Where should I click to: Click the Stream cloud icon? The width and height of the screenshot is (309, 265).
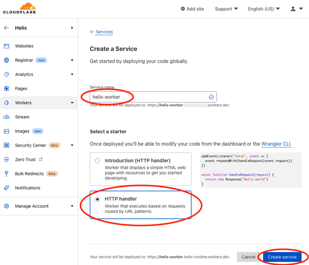pos(7,117)
